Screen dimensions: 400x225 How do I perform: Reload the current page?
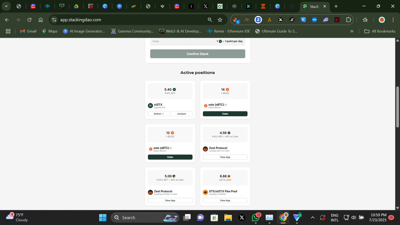point(29,20)
